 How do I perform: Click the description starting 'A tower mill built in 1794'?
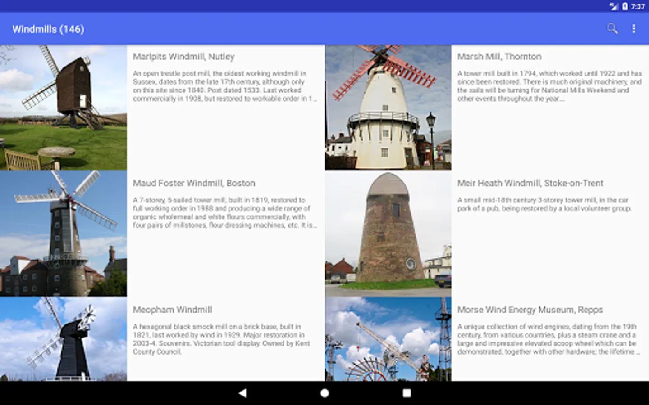pyautogui.click(x=549, y=86)
